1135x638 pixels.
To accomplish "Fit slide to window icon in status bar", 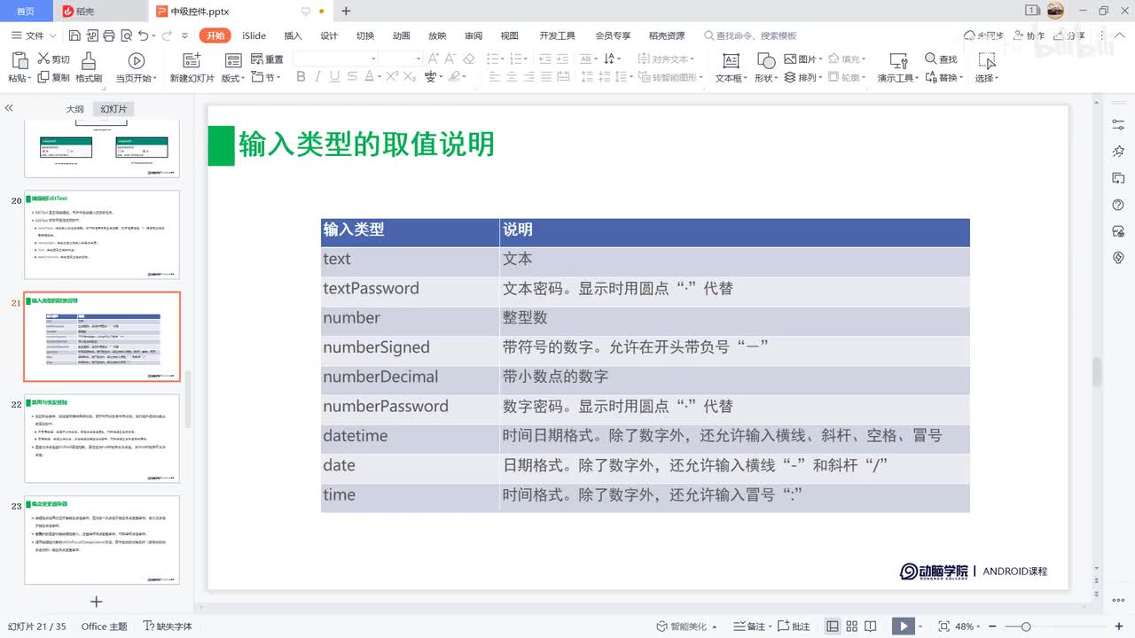I will click(943, 626).
